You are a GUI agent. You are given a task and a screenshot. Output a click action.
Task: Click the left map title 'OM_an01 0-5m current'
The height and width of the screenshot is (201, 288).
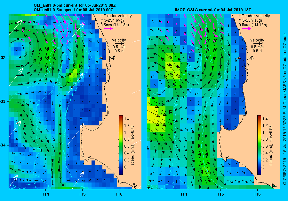point(75,5)
